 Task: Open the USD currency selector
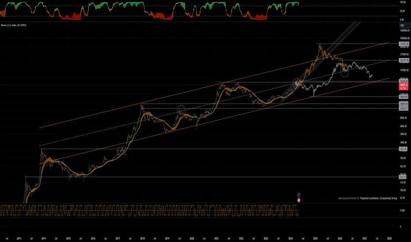click(x=404, y=25)
